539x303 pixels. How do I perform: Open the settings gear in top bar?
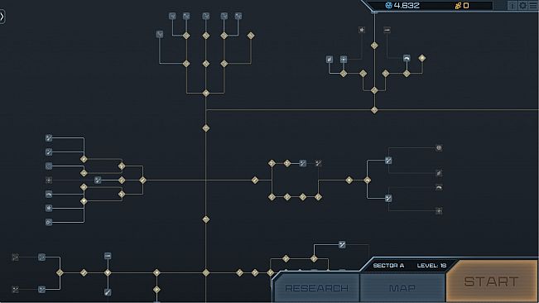522,5
